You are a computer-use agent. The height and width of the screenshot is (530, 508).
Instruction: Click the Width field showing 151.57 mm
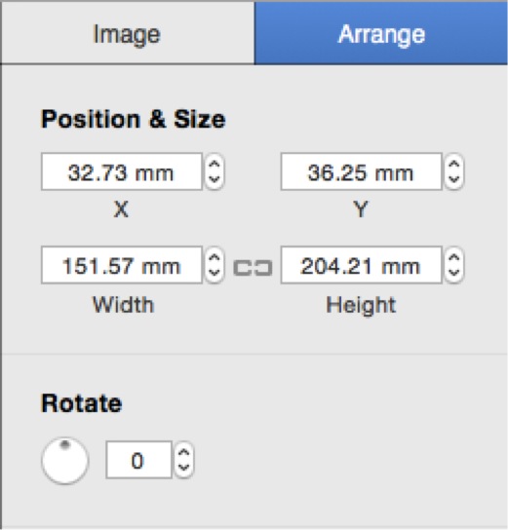tap(122, 265)
